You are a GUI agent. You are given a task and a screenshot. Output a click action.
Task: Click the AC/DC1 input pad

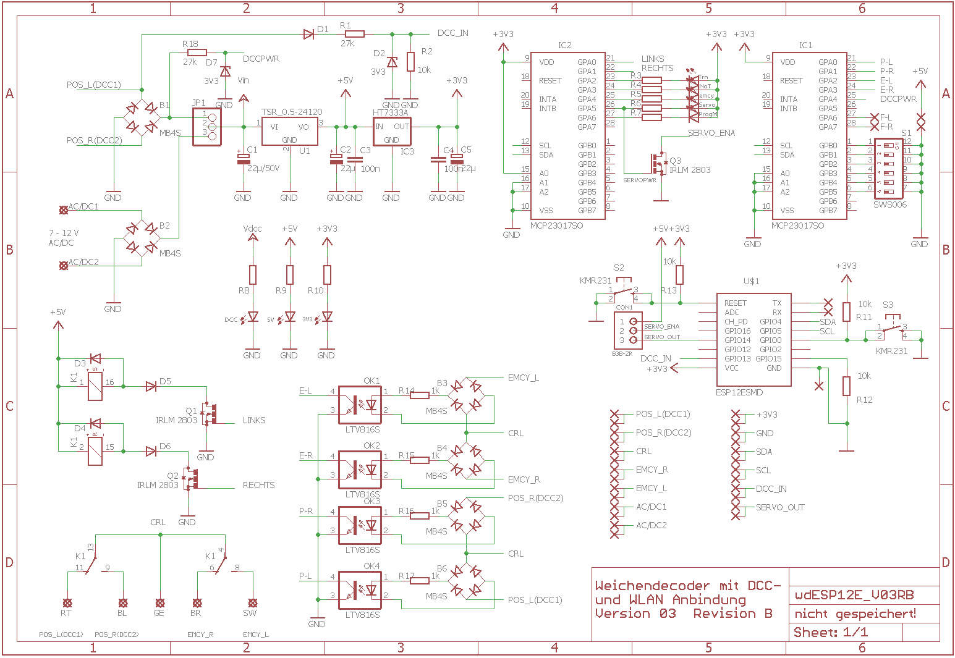pyautogui.click(x=63, y=210)
